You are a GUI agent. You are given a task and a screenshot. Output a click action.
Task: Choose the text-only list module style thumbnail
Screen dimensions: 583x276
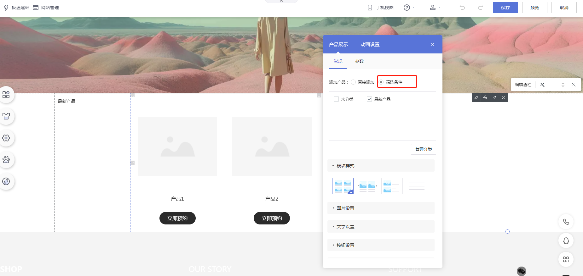point(416,186)
